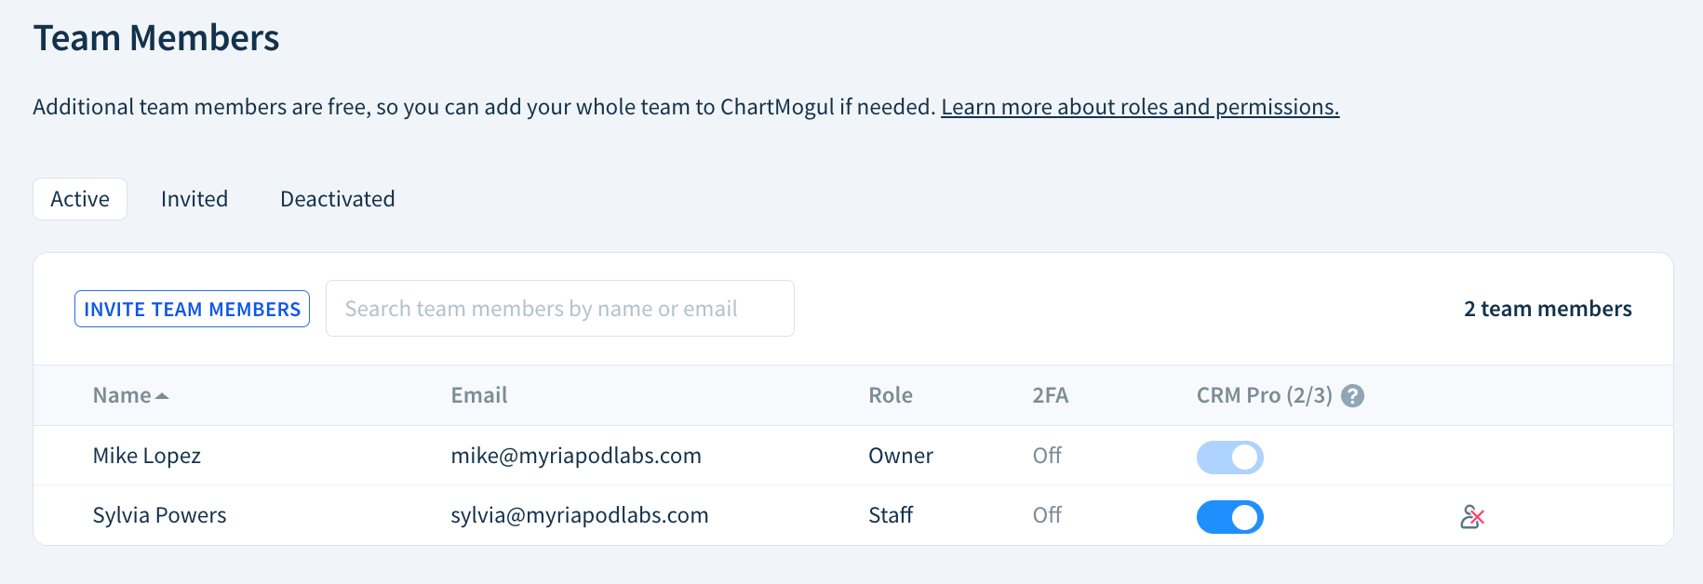1703x584 pixels.
Task: Click the CRM Pro (2/3) column header
Action: [x=1264, y=394]
